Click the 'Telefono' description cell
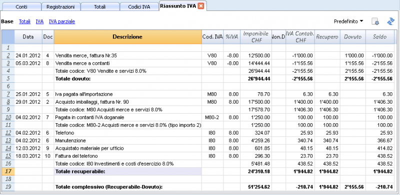Viewport: 400px width, 195px height. (127, 133)
